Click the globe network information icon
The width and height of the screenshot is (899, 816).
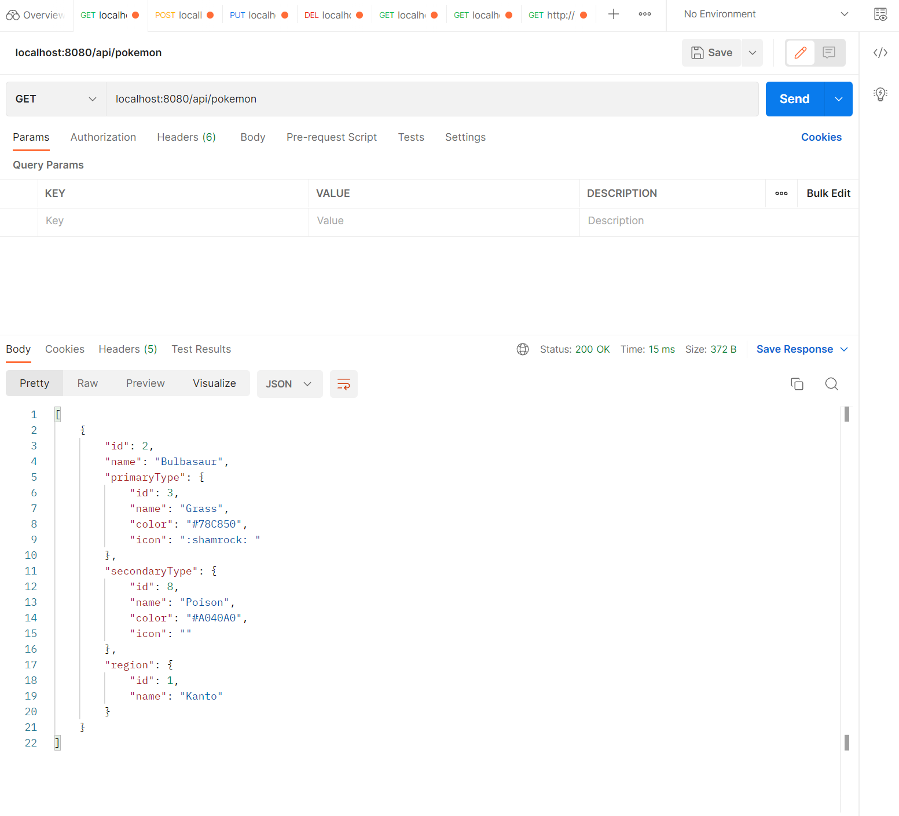(x=523, y=349)
